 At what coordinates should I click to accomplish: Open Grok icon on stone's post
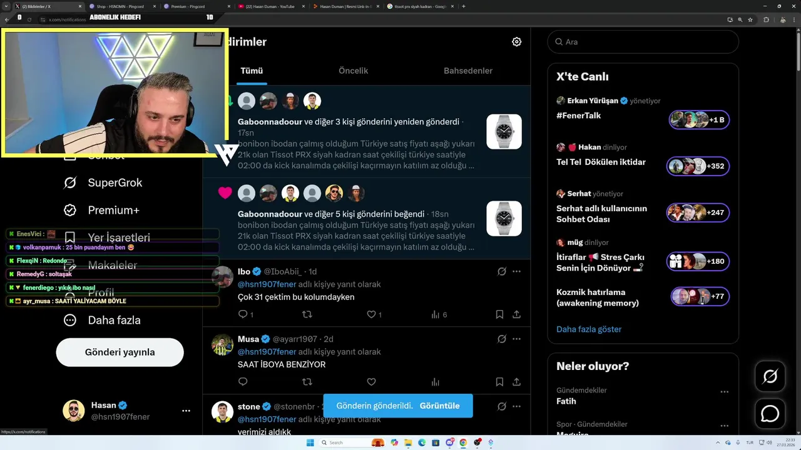click(501, 406)
